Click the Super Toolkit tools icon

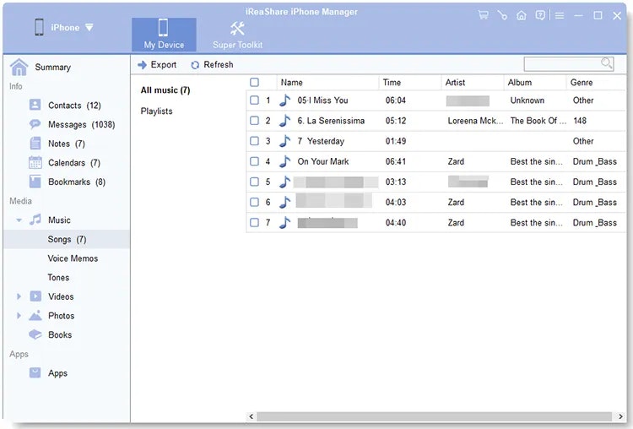point(237,28)
